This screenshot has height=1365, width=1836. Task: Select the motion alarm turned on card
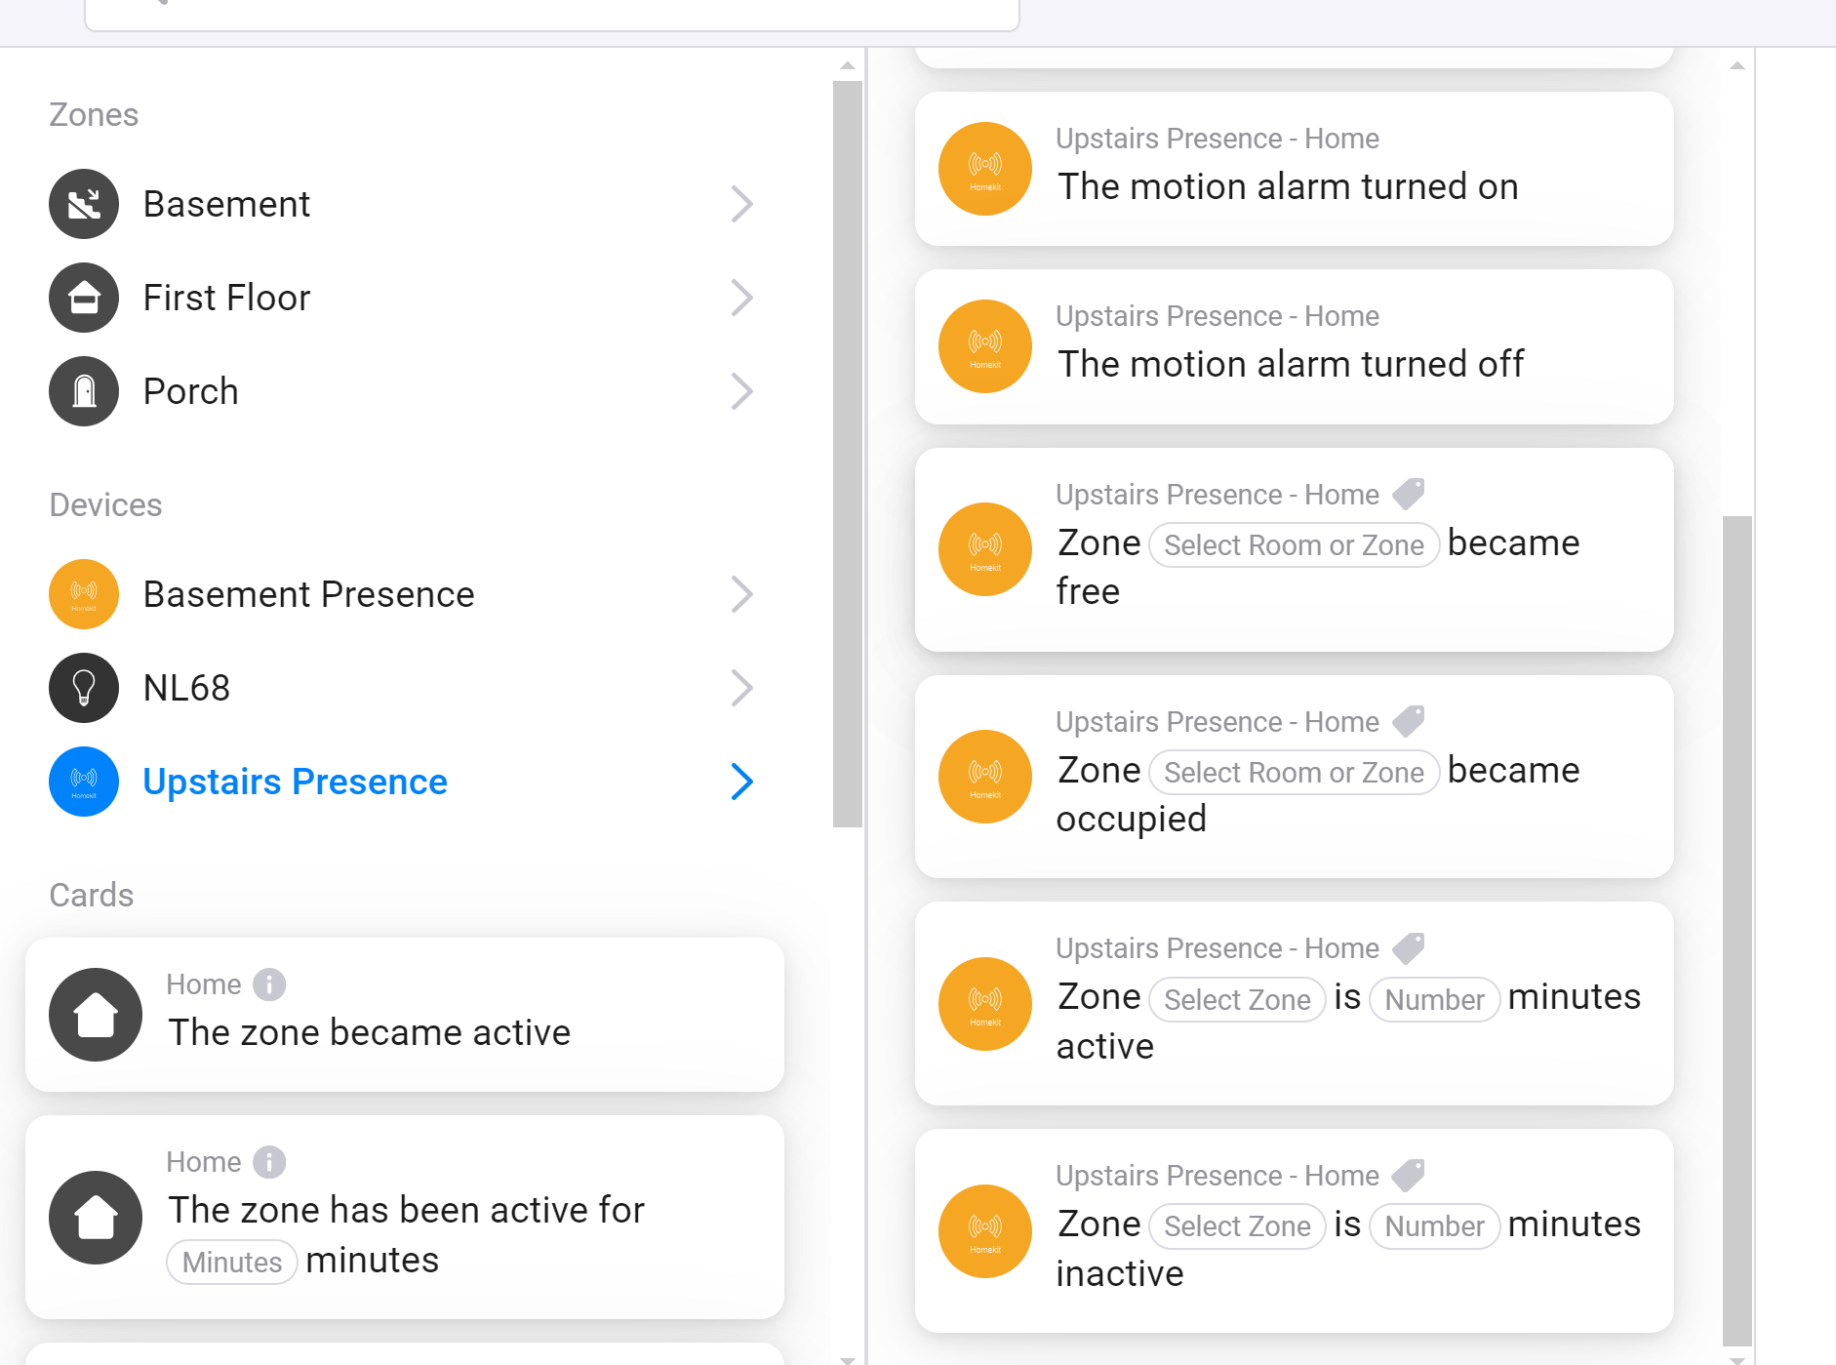pos(1294,169)
